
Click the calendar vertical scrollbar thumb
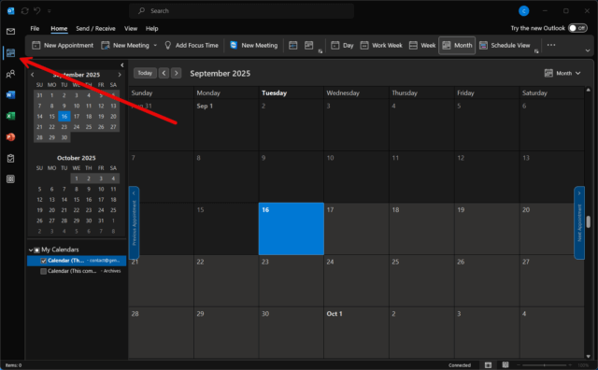coord(589,221)
